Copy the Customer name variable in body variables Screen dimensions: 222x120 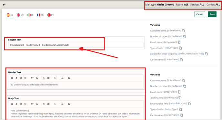184,80
